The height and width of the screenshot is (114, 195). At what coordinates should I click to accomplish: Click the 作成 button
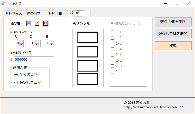(x=173, y=46)
